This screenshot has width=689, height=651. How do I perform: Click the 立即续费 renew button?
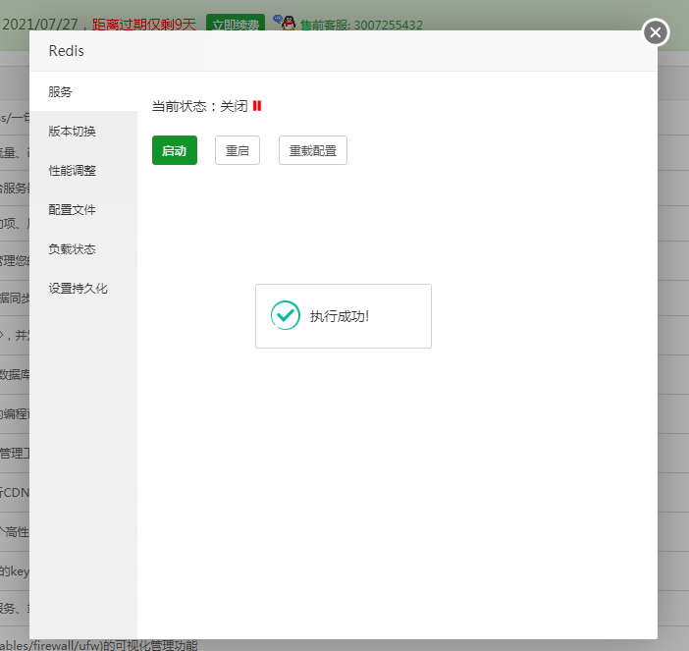pos(236,23)
